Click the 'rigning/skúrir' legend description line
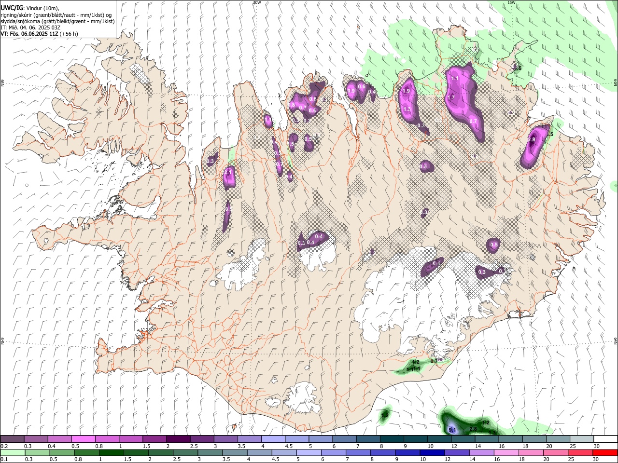 (56, 15)
